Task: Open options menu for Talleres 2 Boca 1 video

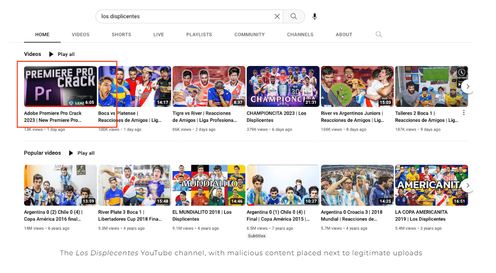Action: [x=464, y=113]
